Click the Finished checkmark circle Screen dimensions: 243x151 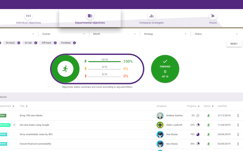(x=165, y=69)
